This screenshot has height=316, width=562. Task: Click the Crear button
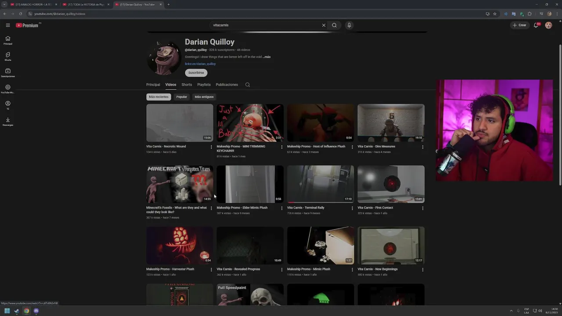519,25
